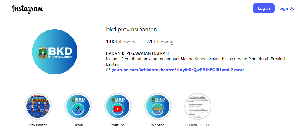Click the Info Banten label

[x=38, y=125]
